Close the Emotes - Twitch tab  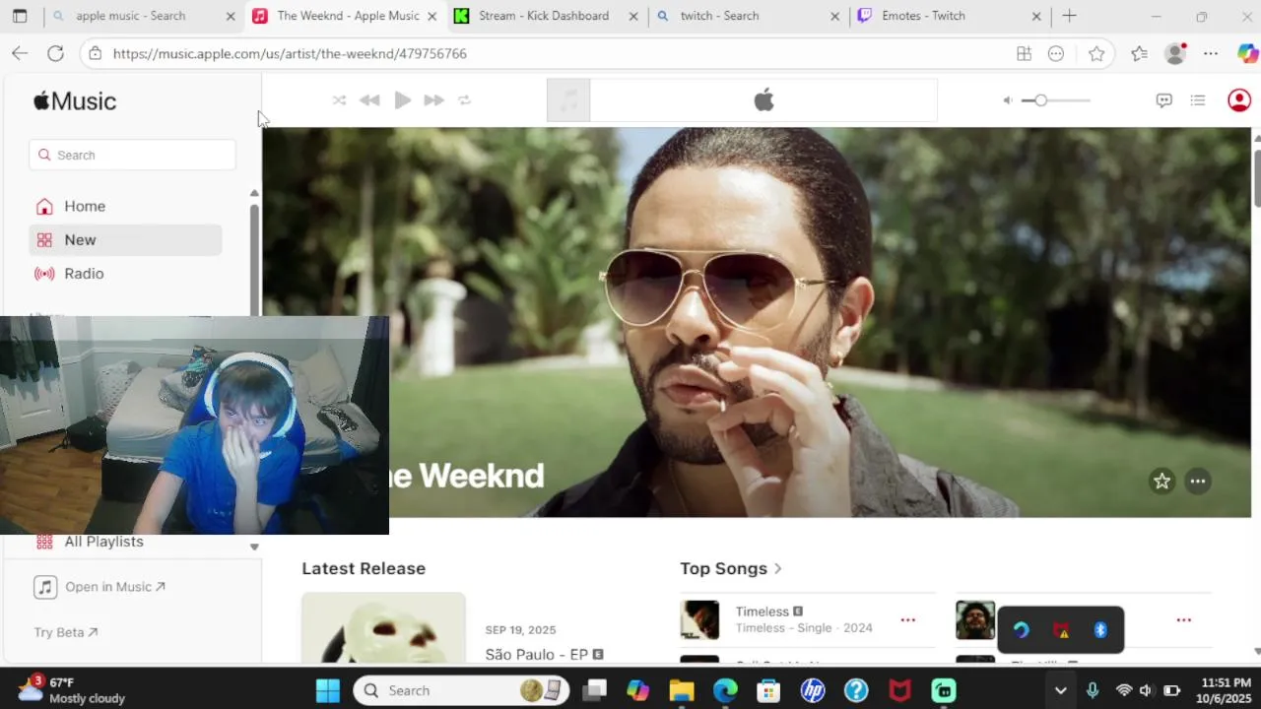pos(1036,16)
